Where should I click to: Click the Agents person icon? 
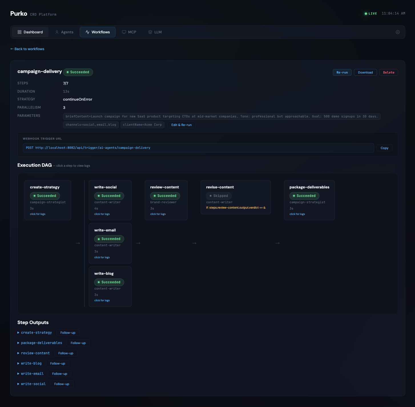(x=57, y=32)
